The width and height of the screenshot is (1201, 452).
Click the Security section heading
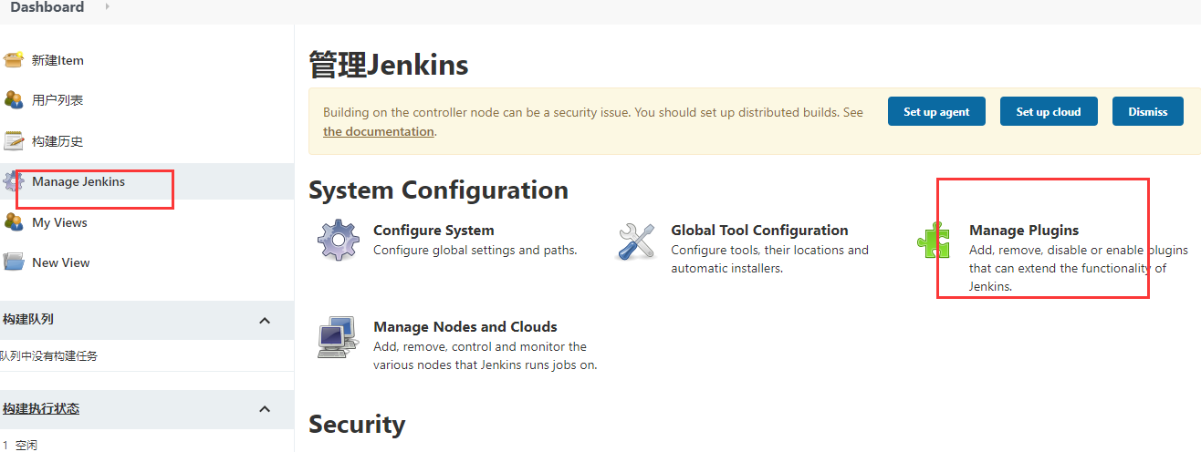click(357, 424)
